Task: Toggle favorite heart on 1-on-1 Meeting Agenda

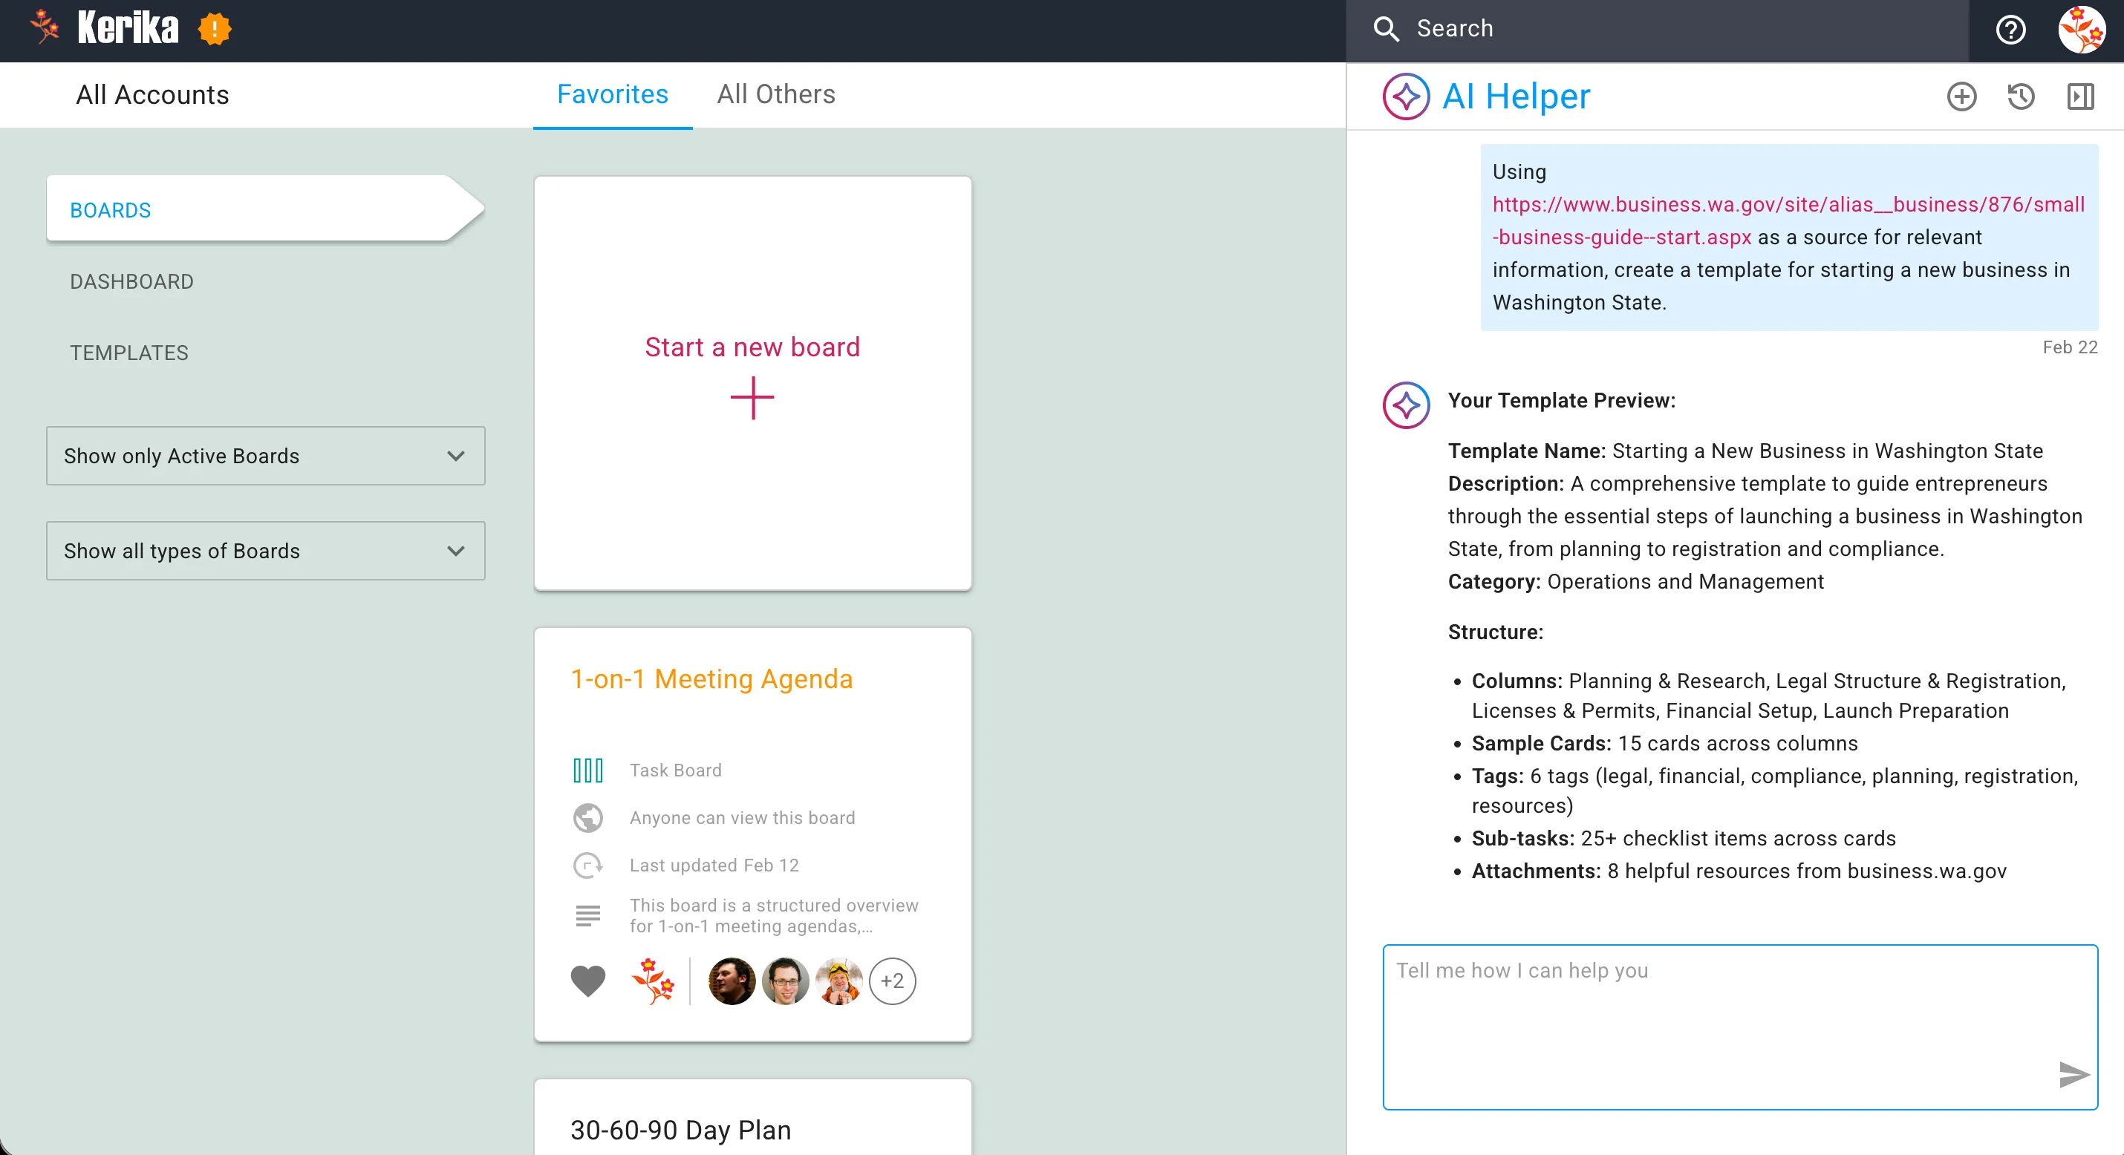Action: [588, 981]
